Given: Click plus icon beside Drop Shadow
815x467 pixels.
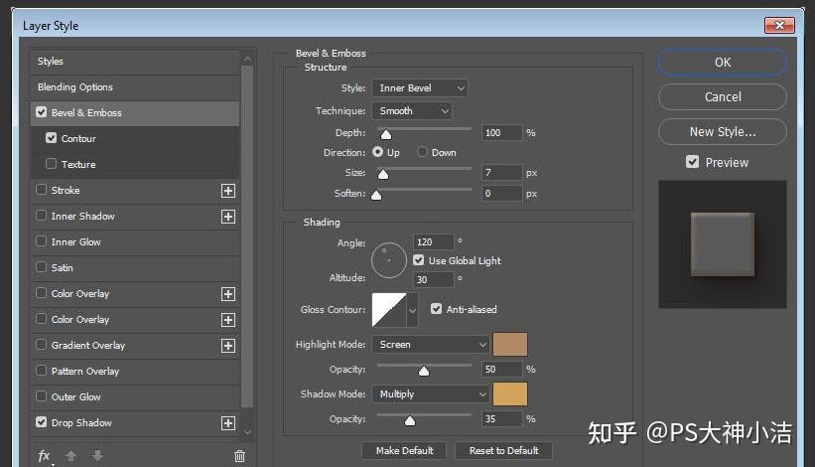Looking at the screenshot, I should pyautogui.click(x=227, y=423).
